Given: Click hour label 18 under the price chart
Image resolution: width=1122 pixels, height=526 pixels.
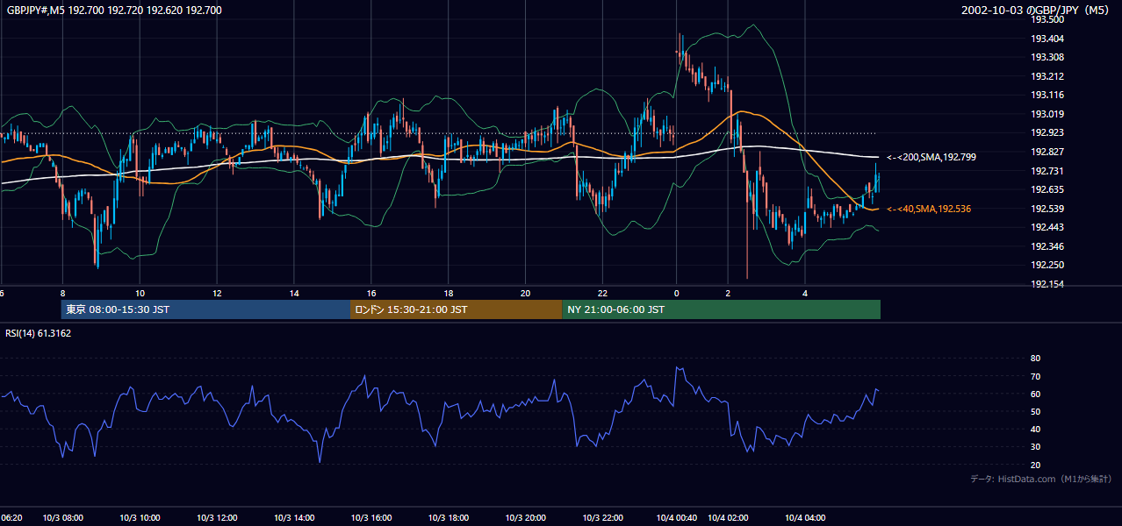Looking at the screenshot, I should 449,293.
